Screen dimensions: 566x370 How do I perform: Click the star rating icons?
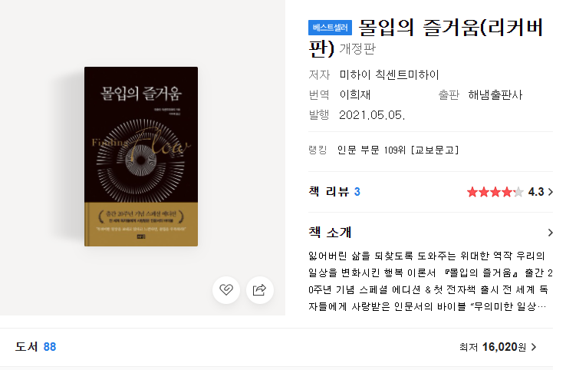[x=495, y=192]
